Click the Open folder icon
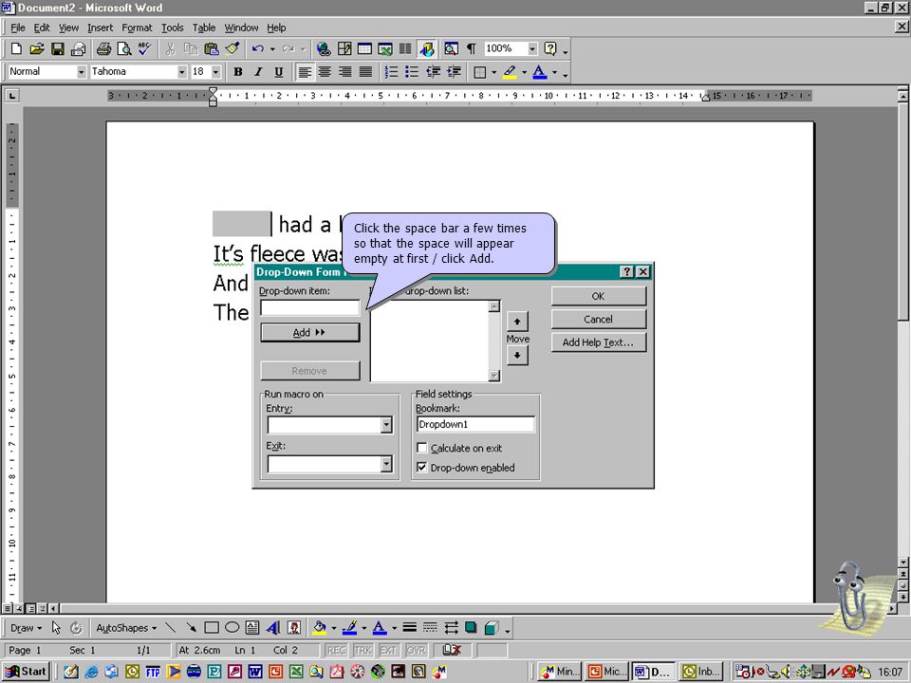Image resolution: width=911 pixels, height=683 pixels. pyautogui.click(x=37, y=48)
